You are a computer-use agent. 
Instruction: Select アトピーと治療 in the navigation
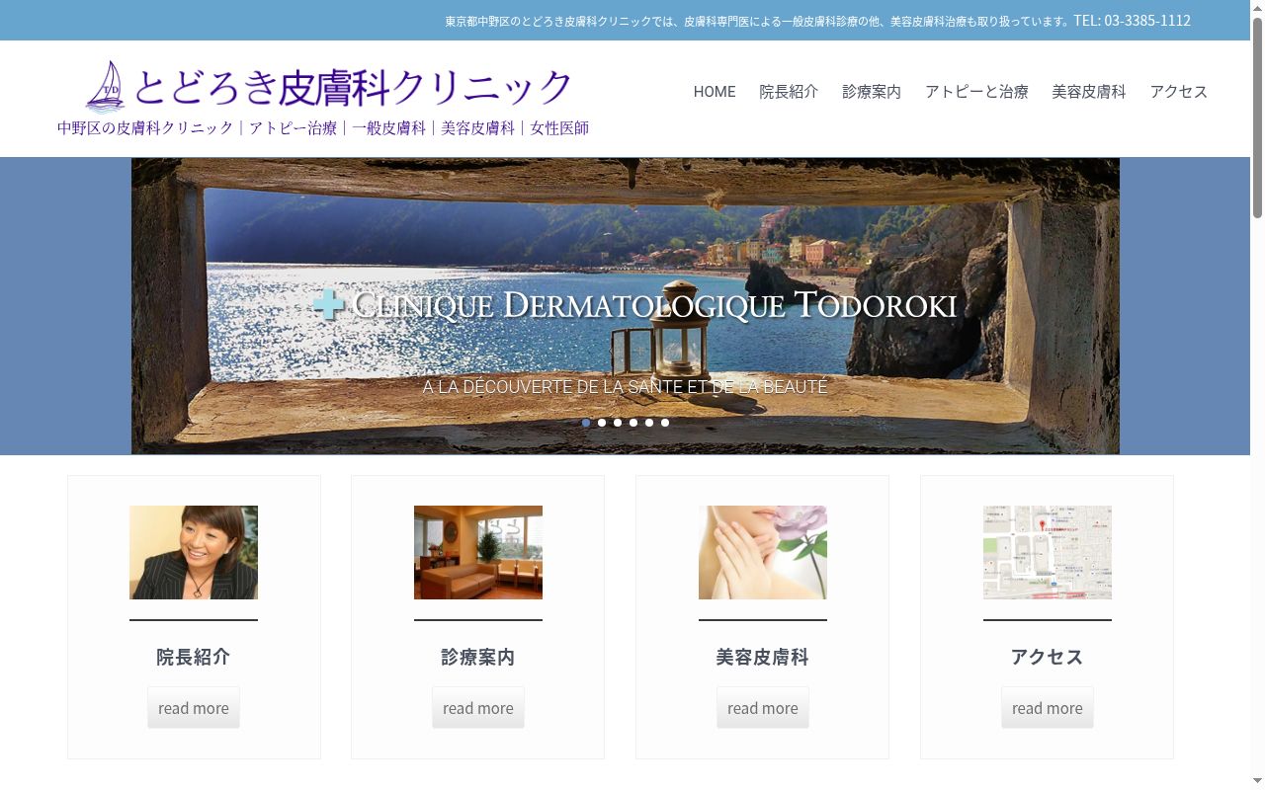pos(976,91)
